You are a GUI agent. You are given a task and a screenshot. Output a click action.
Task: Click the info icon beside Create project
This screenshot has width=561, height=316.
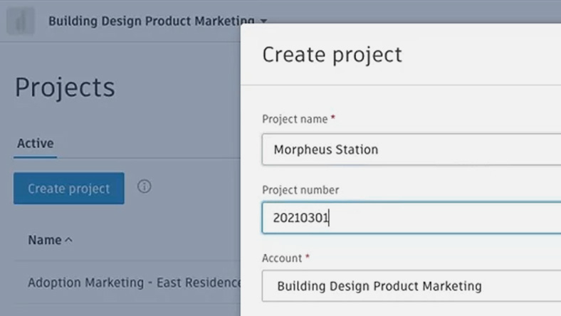click(x=145, y=187)
